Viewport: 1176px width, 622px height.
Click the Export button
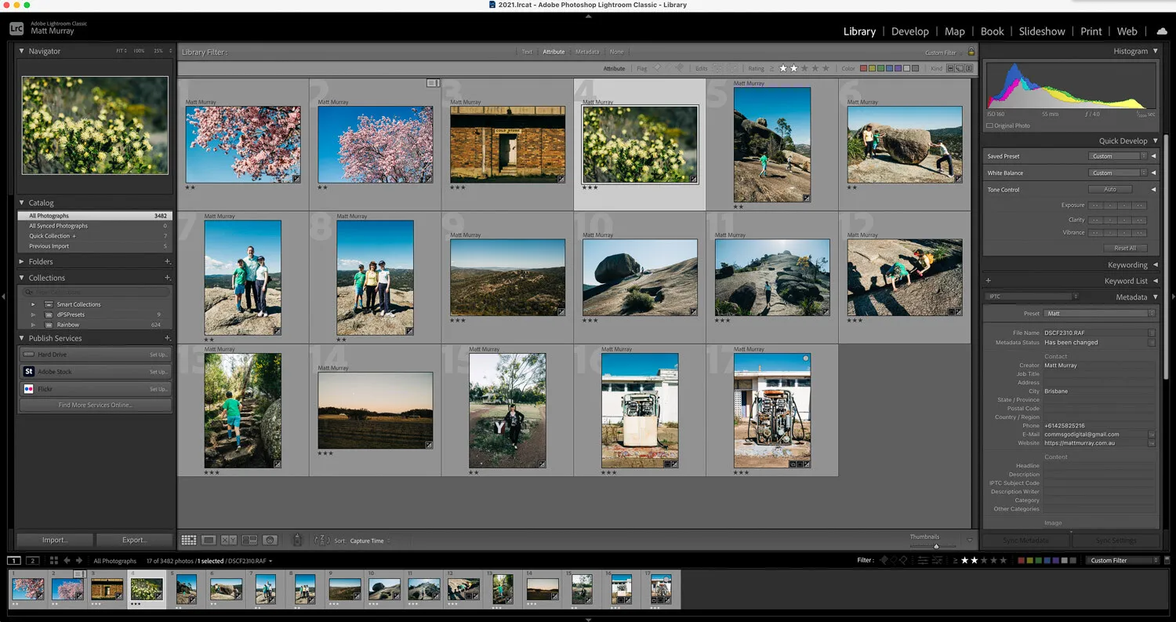coord(134,540)
